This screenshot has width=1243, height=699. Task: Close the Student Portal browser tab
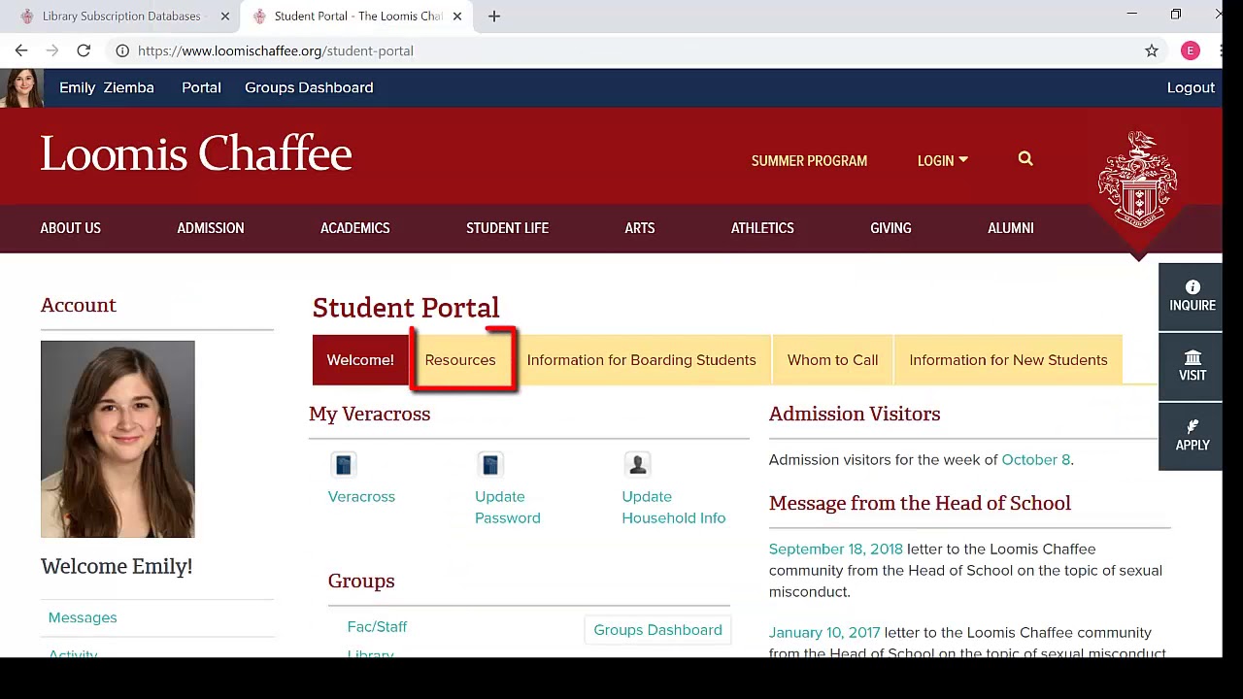457,16
